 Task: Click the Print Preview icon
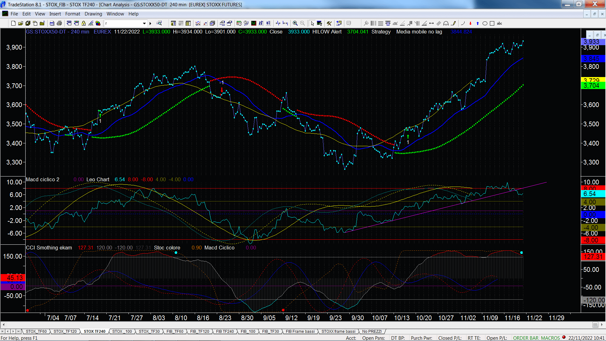52,23
